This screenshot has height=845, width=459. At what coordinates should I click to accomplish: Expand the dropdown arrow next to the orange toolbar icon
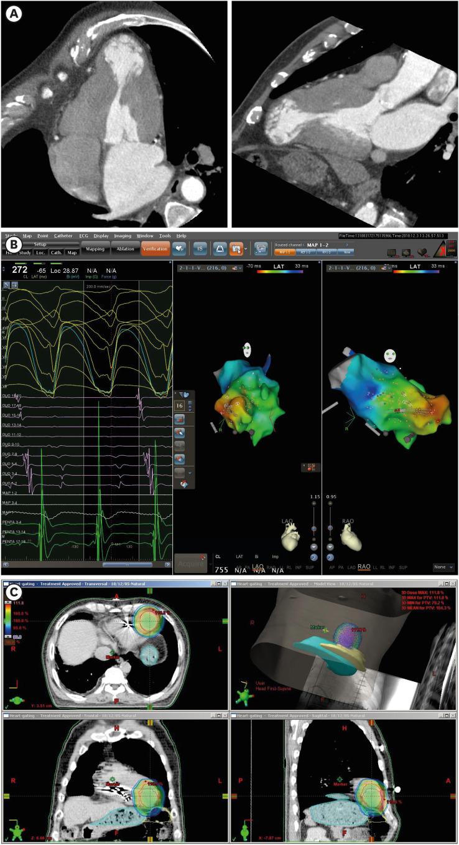tap(247, 248)
